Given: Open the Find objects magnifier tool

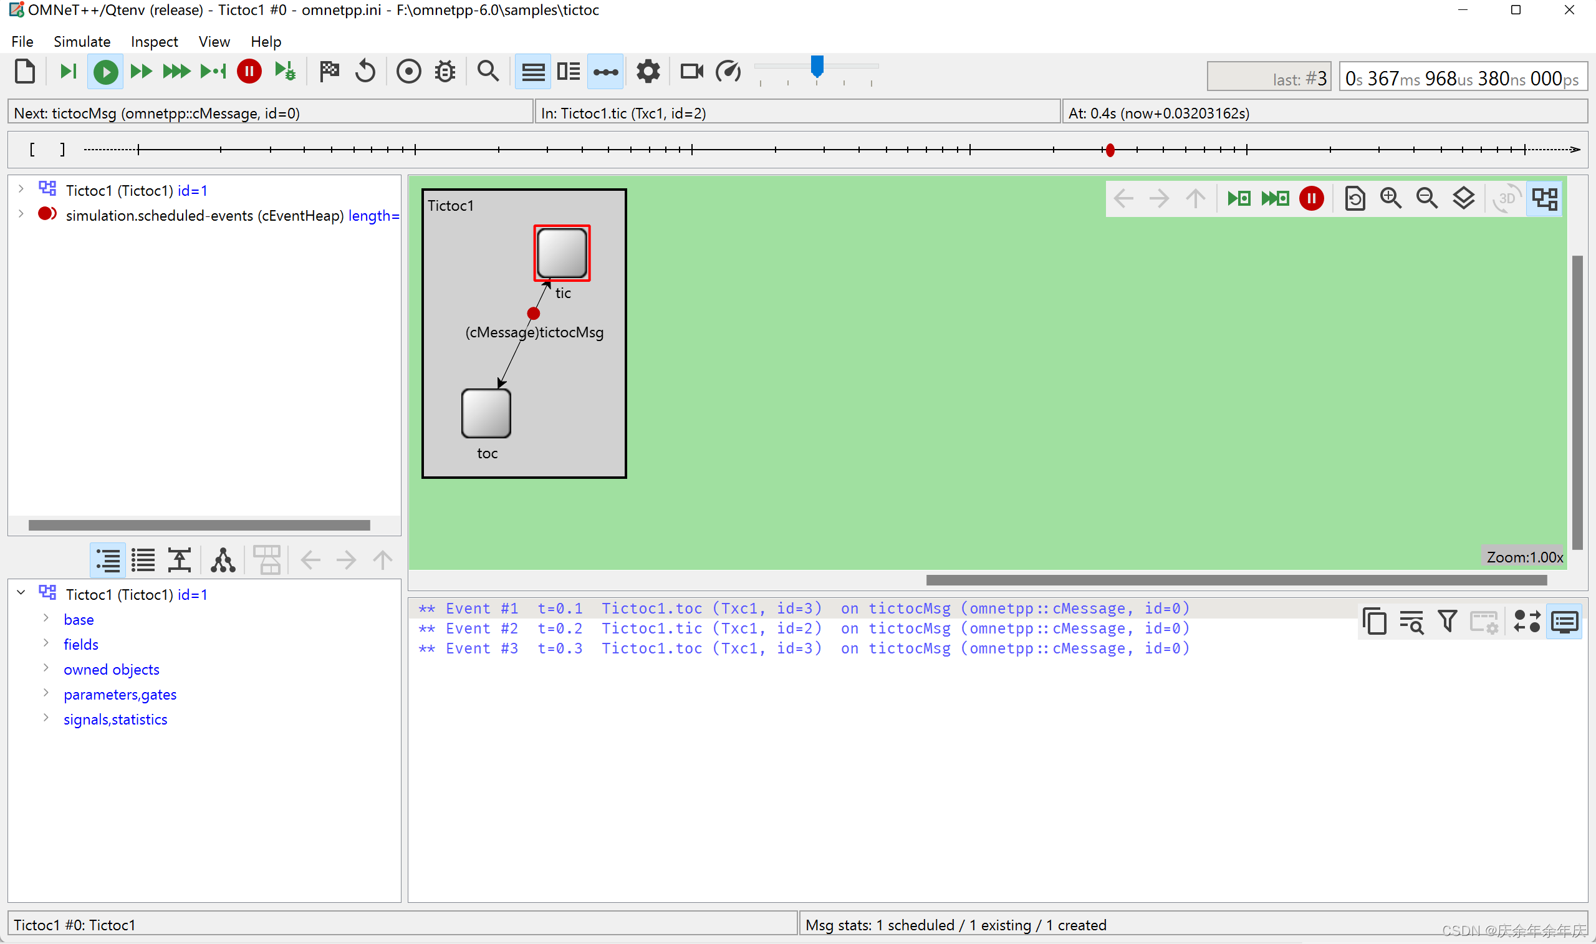Looking at the screenshot, I should tap(488, 72).
